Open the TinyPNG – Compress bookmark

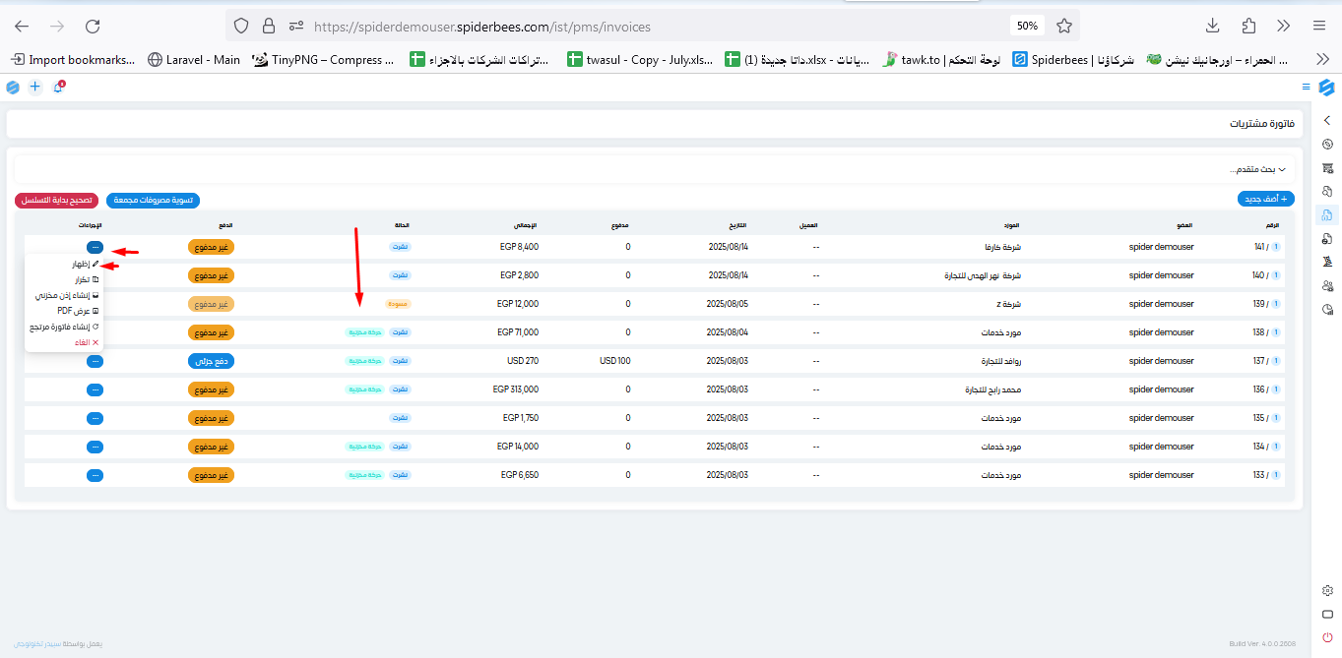pos(323,60)
